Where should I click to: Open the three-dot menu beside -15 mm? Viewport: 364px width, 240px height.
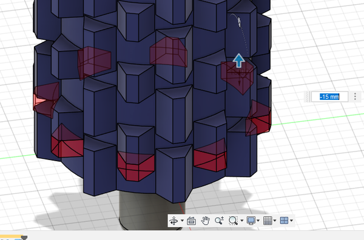point(355,96)
